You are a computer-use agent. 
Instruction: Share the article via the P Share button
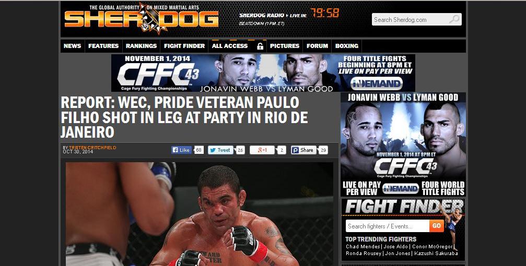coord(303,150)
